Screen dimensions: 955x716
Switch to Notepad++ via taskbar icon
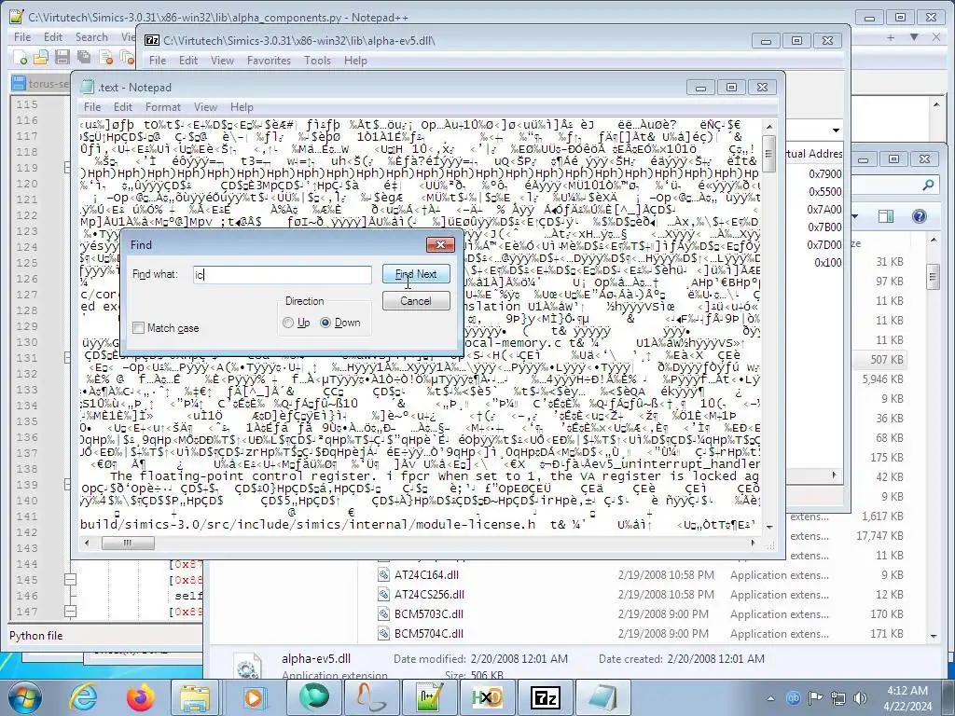tap(429, 697)
